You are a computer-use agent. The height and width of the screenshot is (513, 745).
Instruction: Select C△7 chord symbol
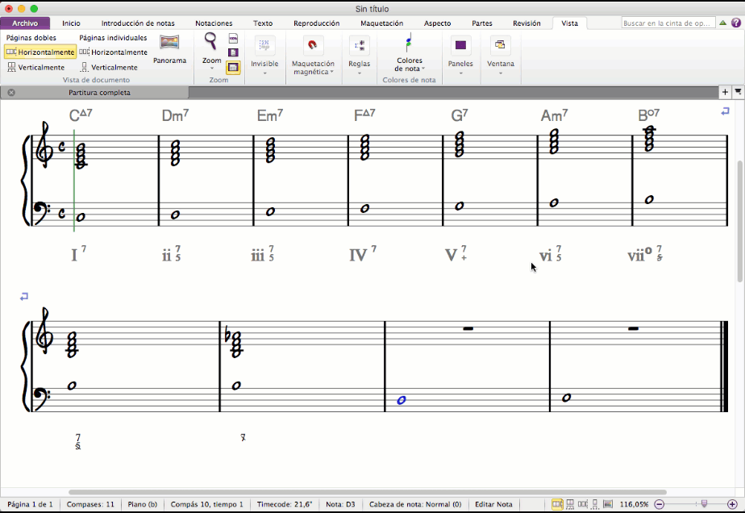pos(81,115)
